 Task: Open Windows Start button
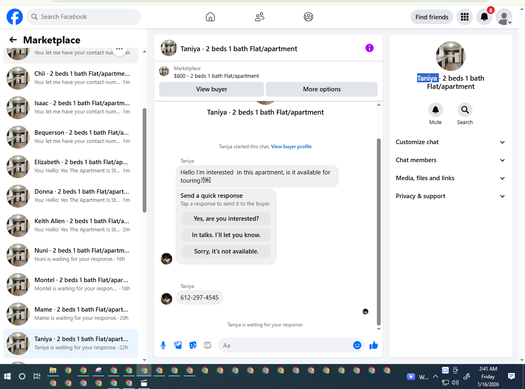(x=7, y=376)
